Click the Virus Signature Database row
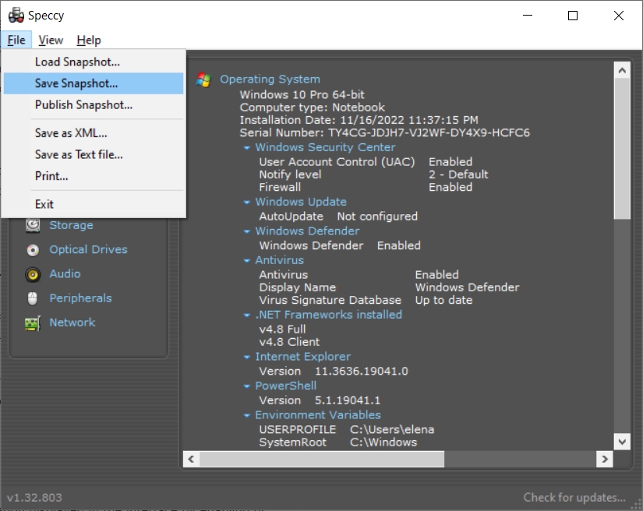The height and width of the screenshot is (511, 643). 366,301
